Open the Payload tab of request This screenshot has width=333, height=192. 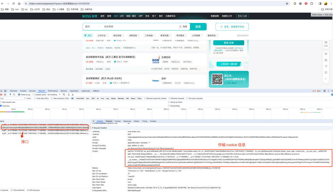tap(109, 121)
